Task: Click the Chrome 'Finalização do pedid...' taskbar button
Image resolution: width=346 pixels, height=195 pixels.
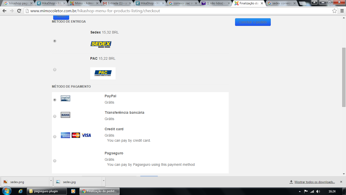Action: [100, 191]
